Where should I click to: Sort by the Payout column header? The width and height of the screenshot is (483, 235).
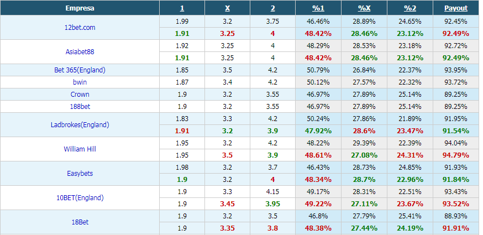456,8
